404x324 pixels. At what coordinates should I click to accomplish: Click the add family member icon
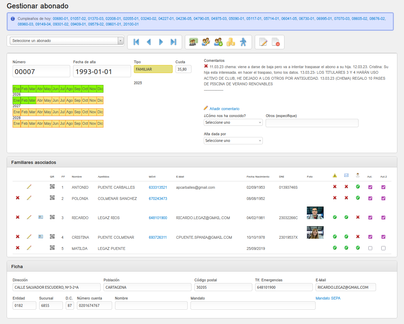click(218, 42)
